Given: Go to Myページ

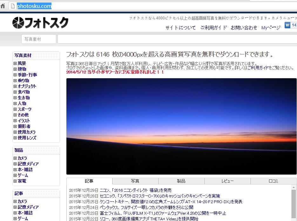Looking at the screenshot, I should (x=271, y=28).
